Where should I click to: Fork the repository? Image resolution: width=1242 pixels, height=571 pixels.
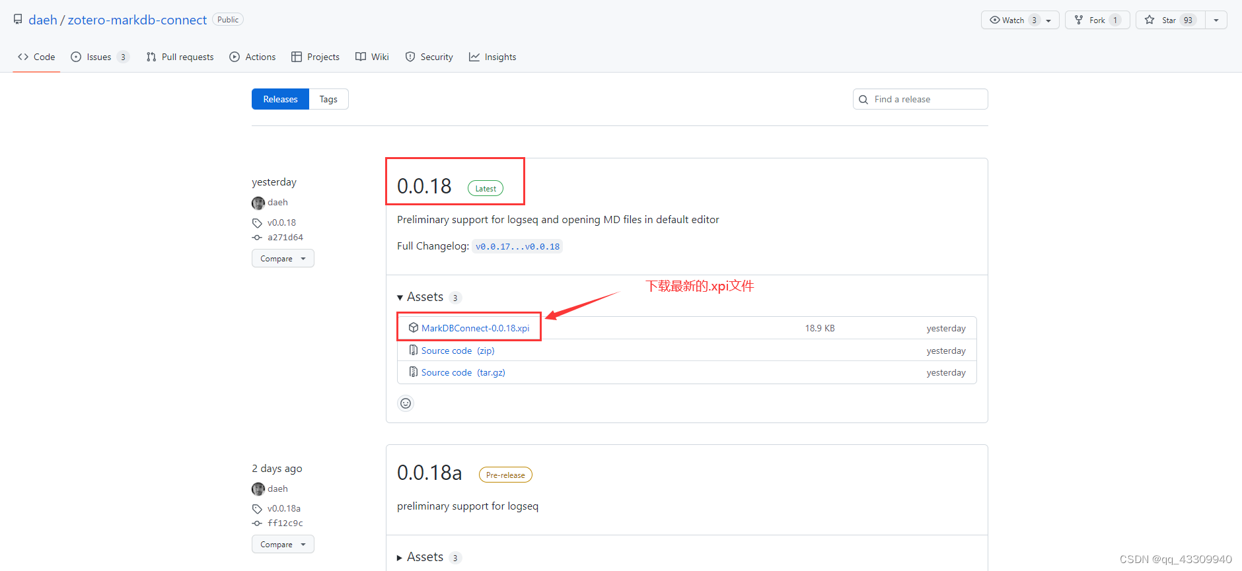click(1097, 20)
